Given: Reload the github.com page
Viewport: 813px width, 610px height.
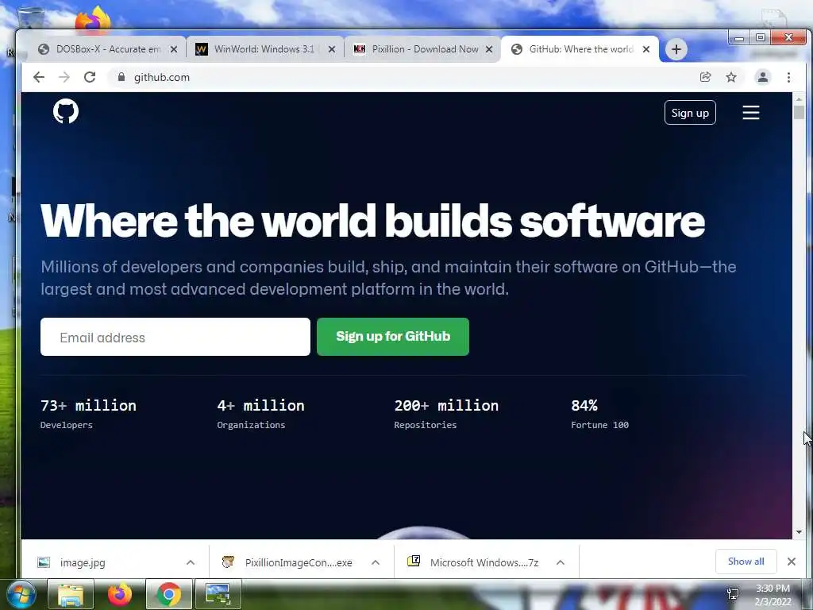Looking at the screenshot, I should (x=90, y=77).
